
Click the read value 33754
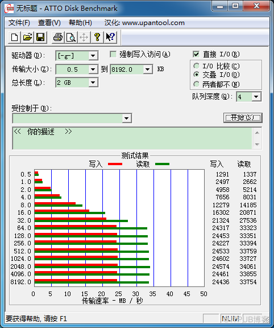248,282
